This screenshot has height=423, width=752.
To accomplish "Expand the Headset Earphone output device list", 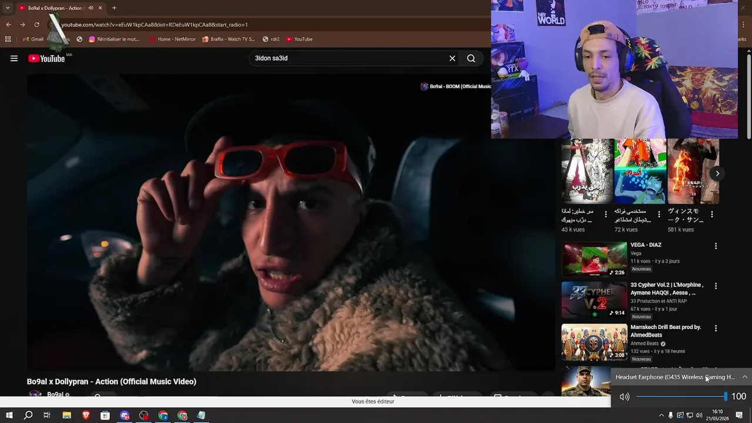I will 744,377.
